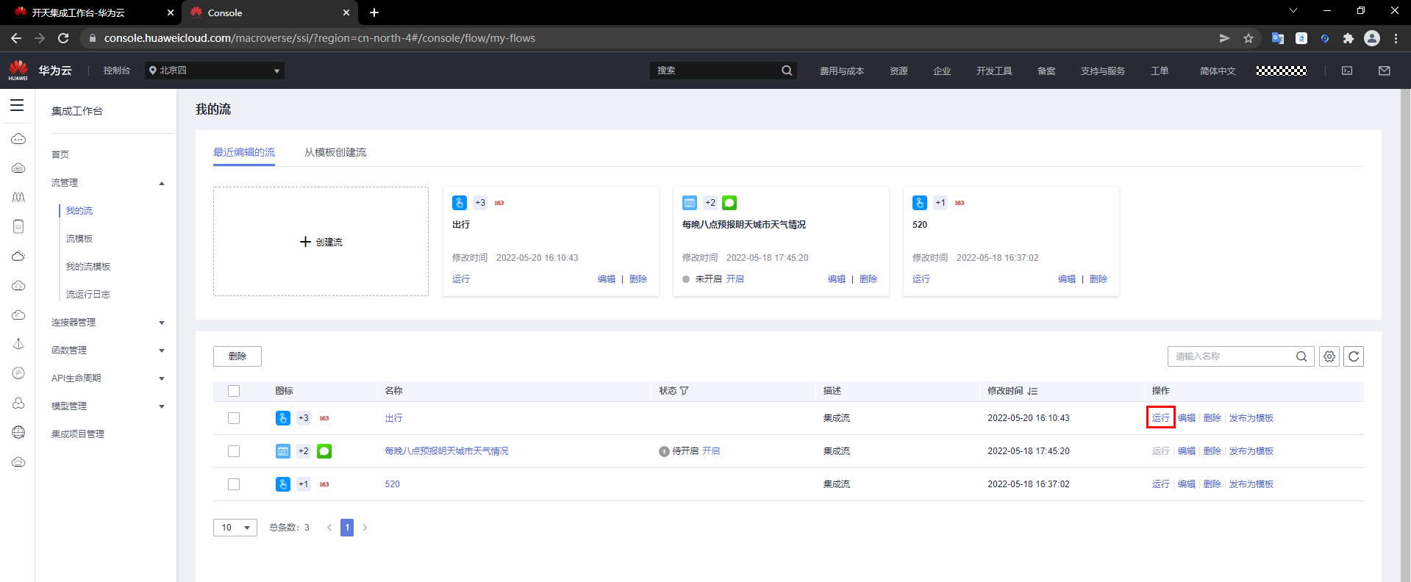
Task: Select page 1 in the pagination
Action: pyautogui.click(x=347, y=528)
